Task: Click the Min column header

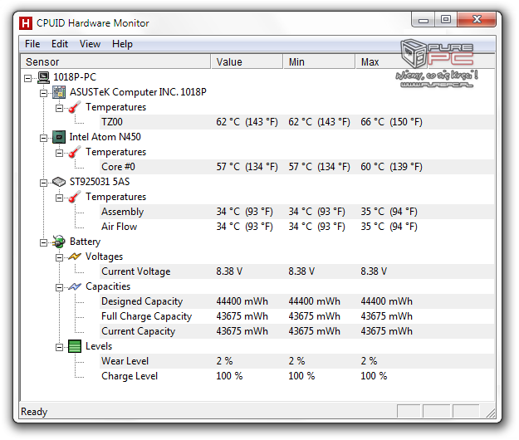Action: [320, 62]
